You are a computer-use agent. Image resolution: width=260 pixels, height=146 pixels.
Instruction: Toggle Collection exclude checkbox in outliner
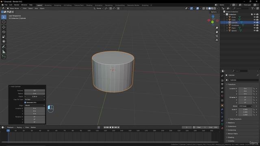point(252,15)
